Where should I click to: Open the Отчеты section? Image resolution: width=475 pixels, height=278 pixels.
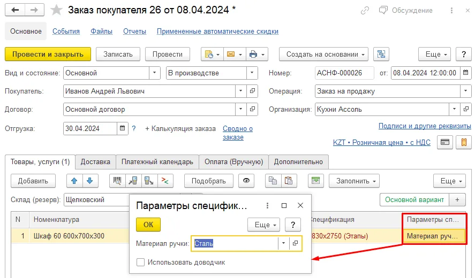coord(134,31)
